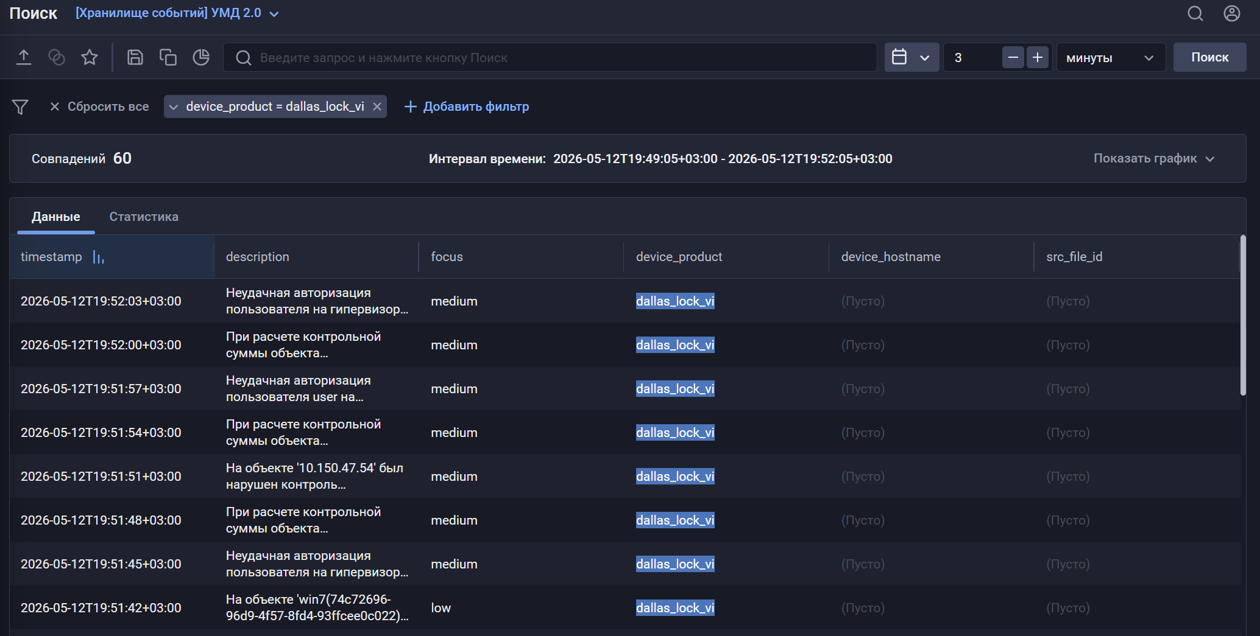Click description starting 'На объекте 'win7(74c72696-'

click(317, 608)
